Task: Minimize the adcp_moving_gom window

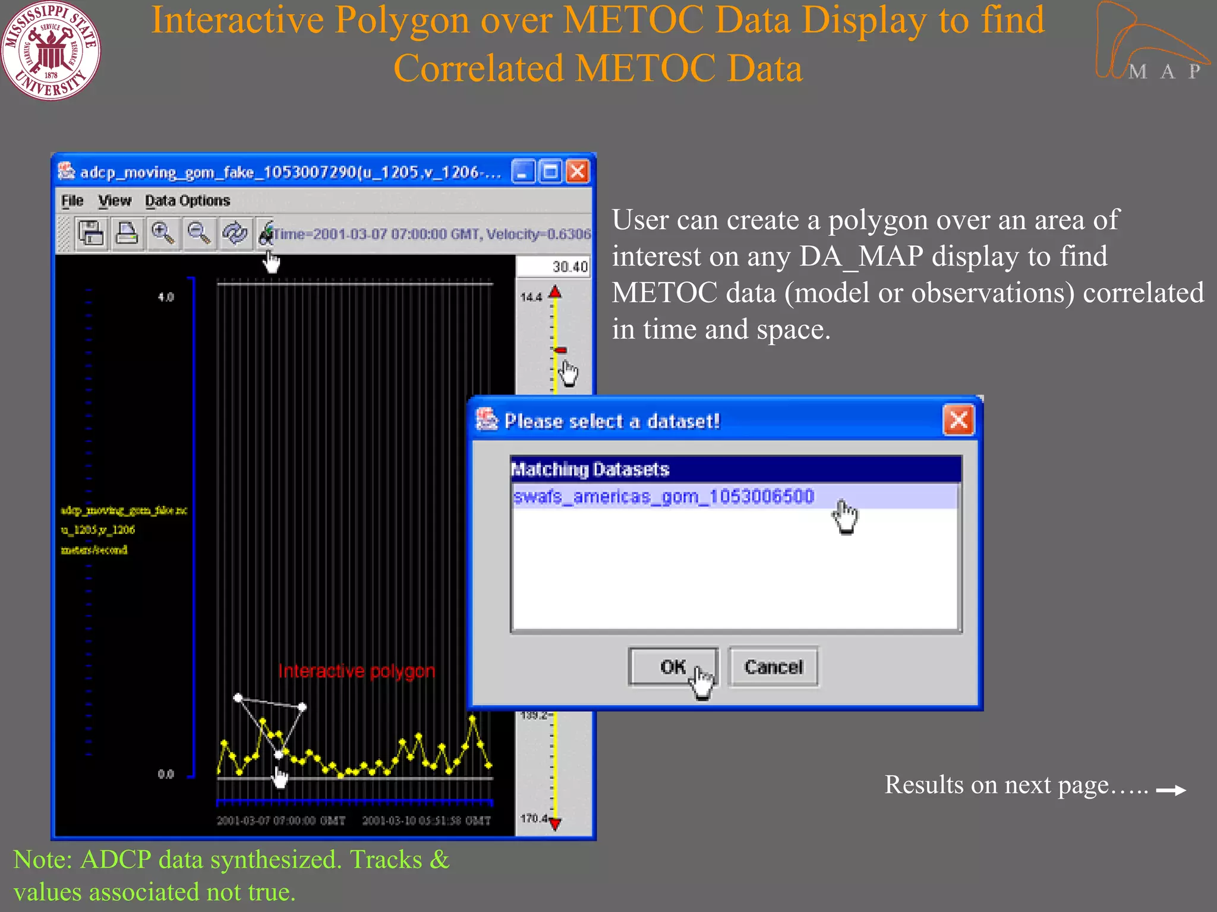Action: [523, 172]
